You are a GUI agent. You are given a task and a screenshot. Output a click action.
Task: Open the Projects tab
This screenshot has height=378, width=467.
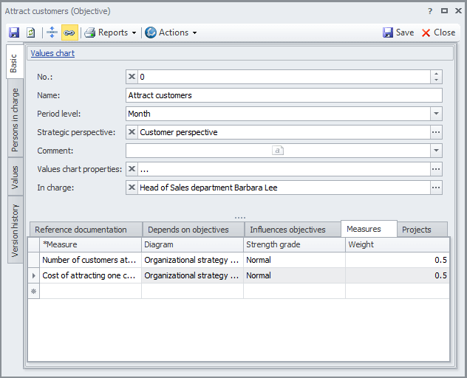tap(422, 230)
